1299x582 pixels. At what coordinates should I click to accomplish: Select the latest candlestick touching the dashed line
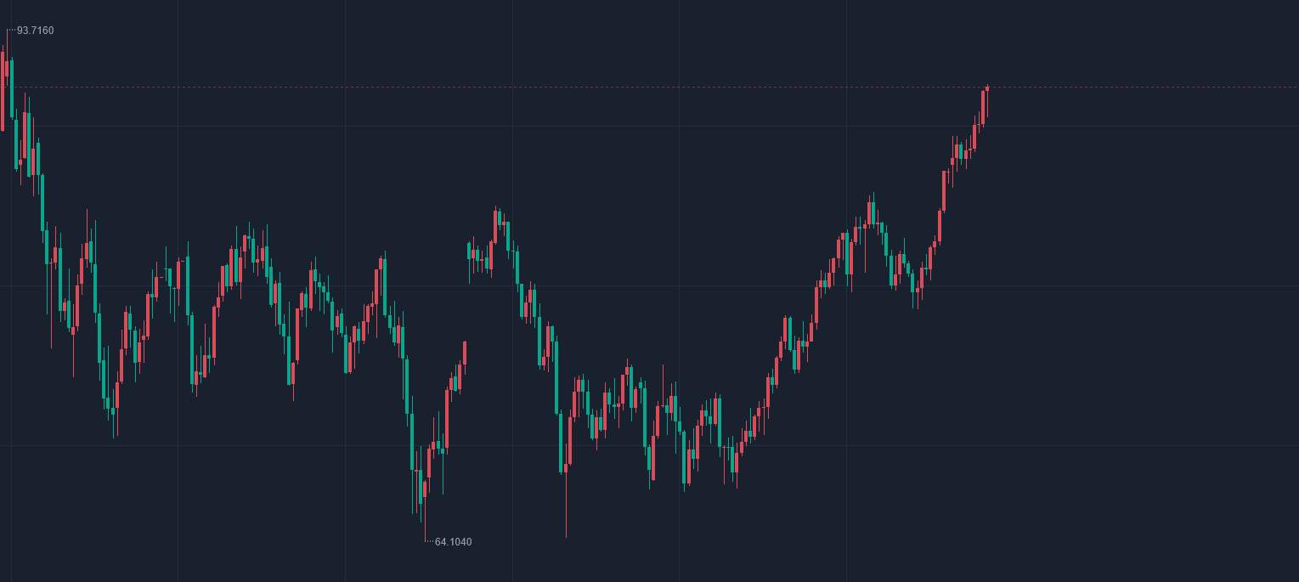tap(987, 88)
